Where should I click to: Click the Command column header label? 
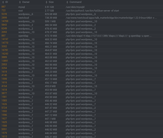click(75, 2)
